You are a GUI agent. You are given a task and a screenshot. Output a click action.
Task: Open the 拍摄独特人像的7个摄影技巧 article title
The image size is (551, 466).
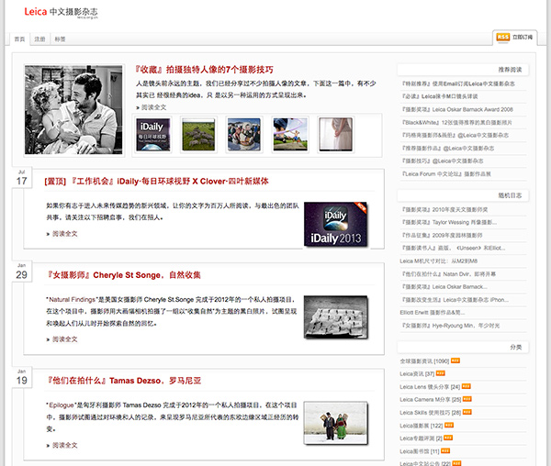point(203,69)
